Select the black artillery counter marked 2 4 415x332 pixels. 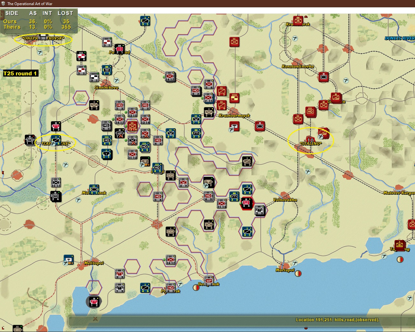pos(55,196)
